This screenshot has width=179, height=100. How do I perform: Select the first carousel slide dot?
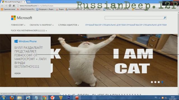coord(152,82)
